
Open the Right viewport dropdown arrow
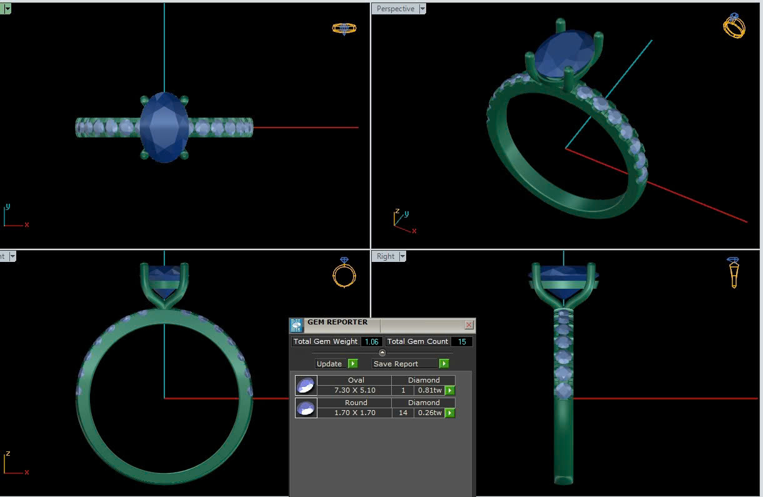click(402, 256)
